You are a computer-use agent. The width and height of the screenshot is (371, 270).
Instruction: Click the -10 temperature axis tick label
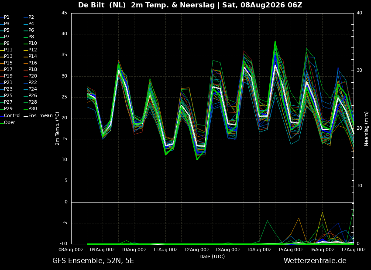point(64,244)
